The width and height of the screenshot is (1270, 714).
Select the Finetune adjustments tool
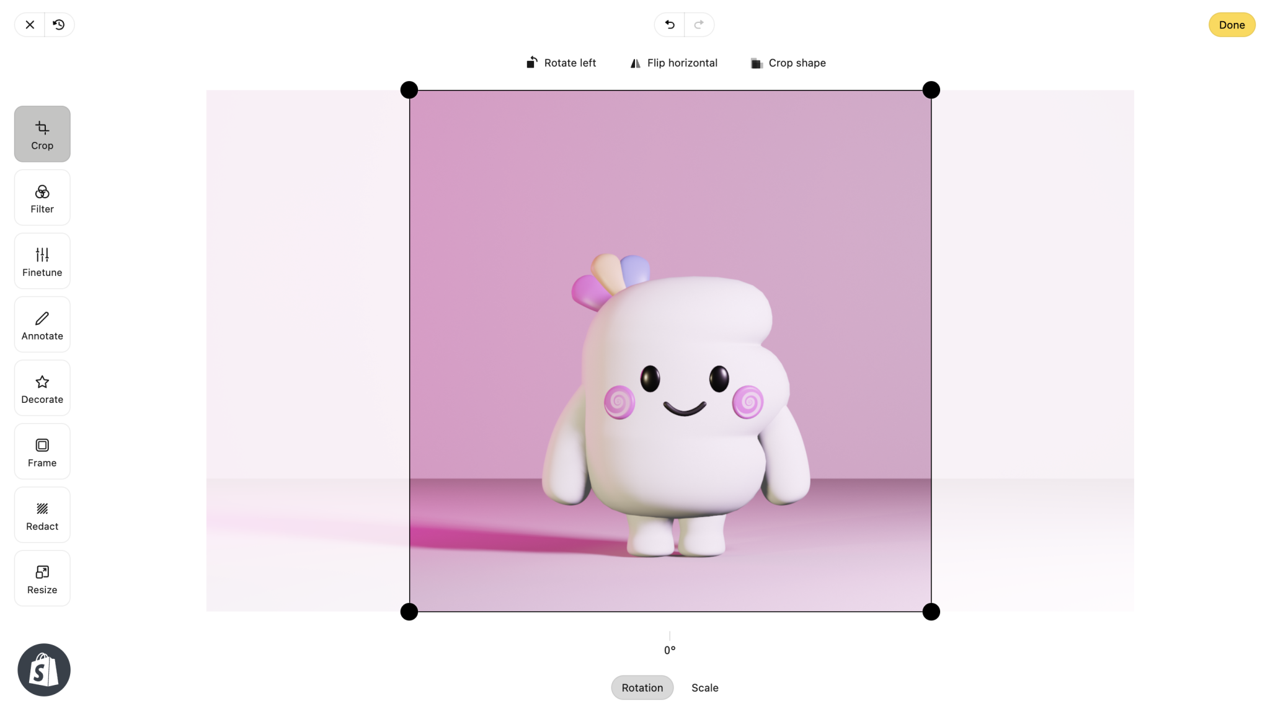coord(42,260)
